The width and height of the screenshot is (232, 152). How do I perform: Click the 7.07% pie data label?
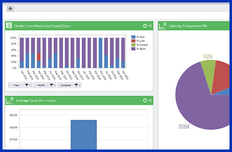tap(207, 56)
